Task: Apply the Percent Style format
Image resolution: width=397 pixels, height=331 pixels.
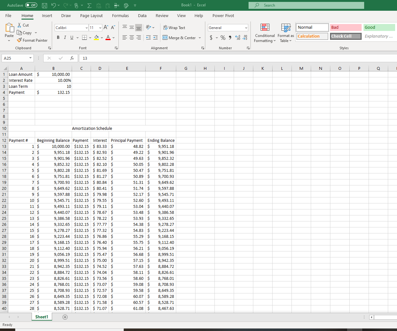Action: click(223, 37)
